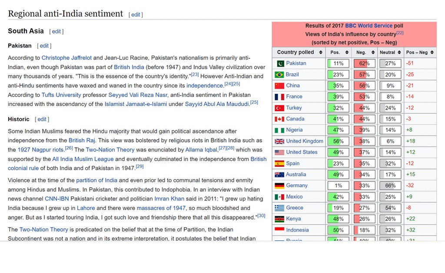
Task: Open citation reference 30
Action: (x=261, y=216)
